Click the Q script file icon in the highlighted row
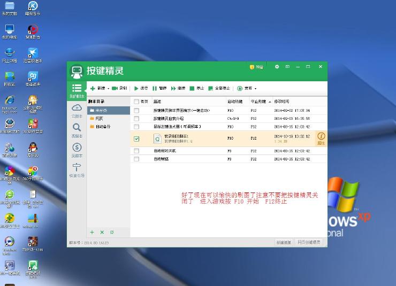The image size is (396, 286). [157, 138]
